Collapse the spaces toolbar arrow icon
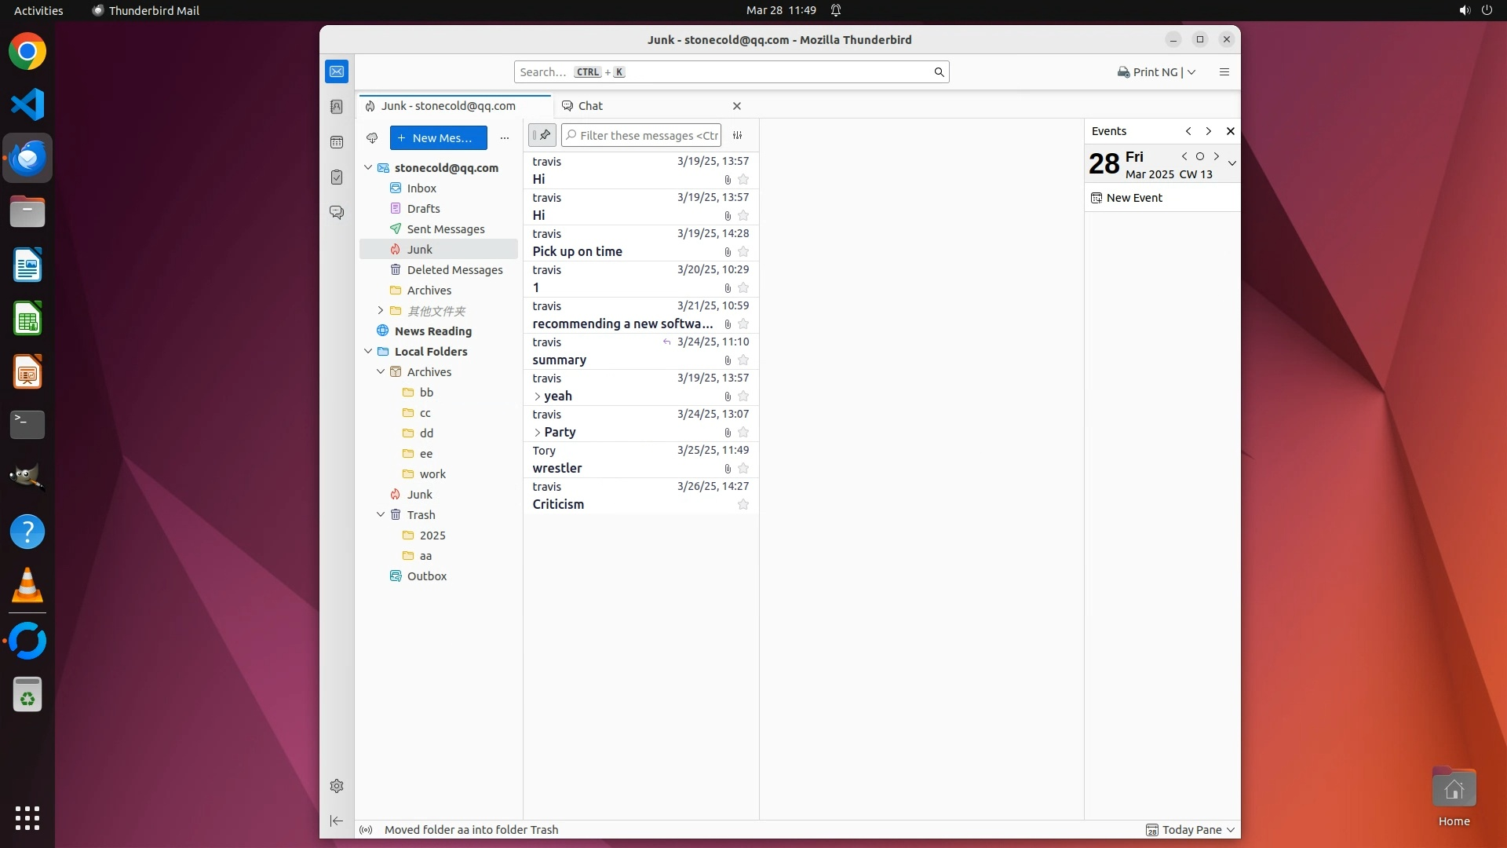The image size is (1507, 848). tap(337, 821)
